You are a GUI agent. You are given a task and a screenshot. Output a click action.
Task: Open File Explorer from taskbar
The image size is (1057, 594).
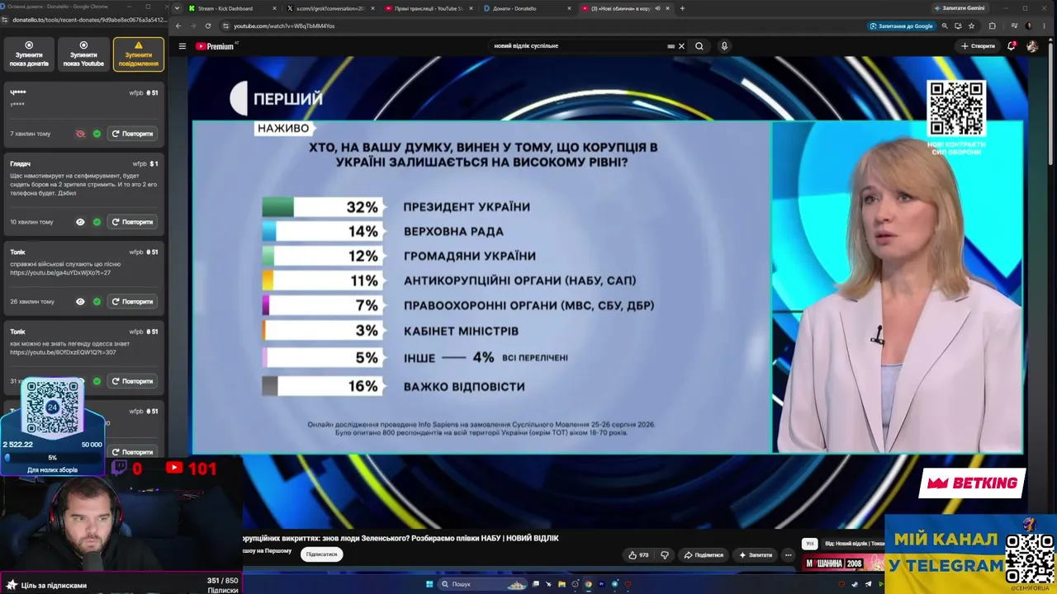pos(562,584)
